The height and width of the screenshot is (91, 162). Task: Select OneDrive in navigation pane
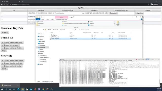click(x=41, y=37)
